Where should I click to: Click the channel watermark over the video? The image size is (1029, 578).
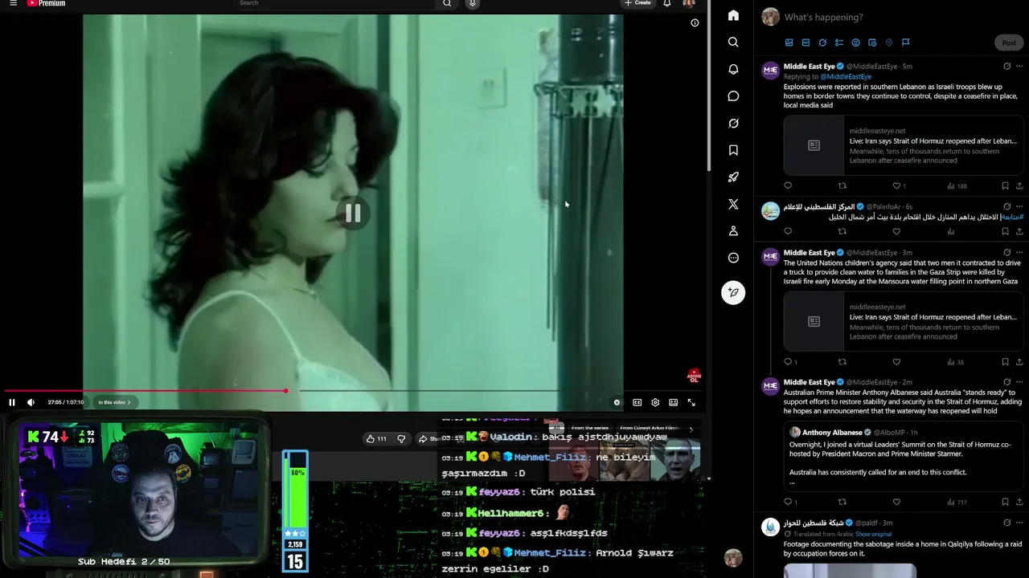coord(694,376)
